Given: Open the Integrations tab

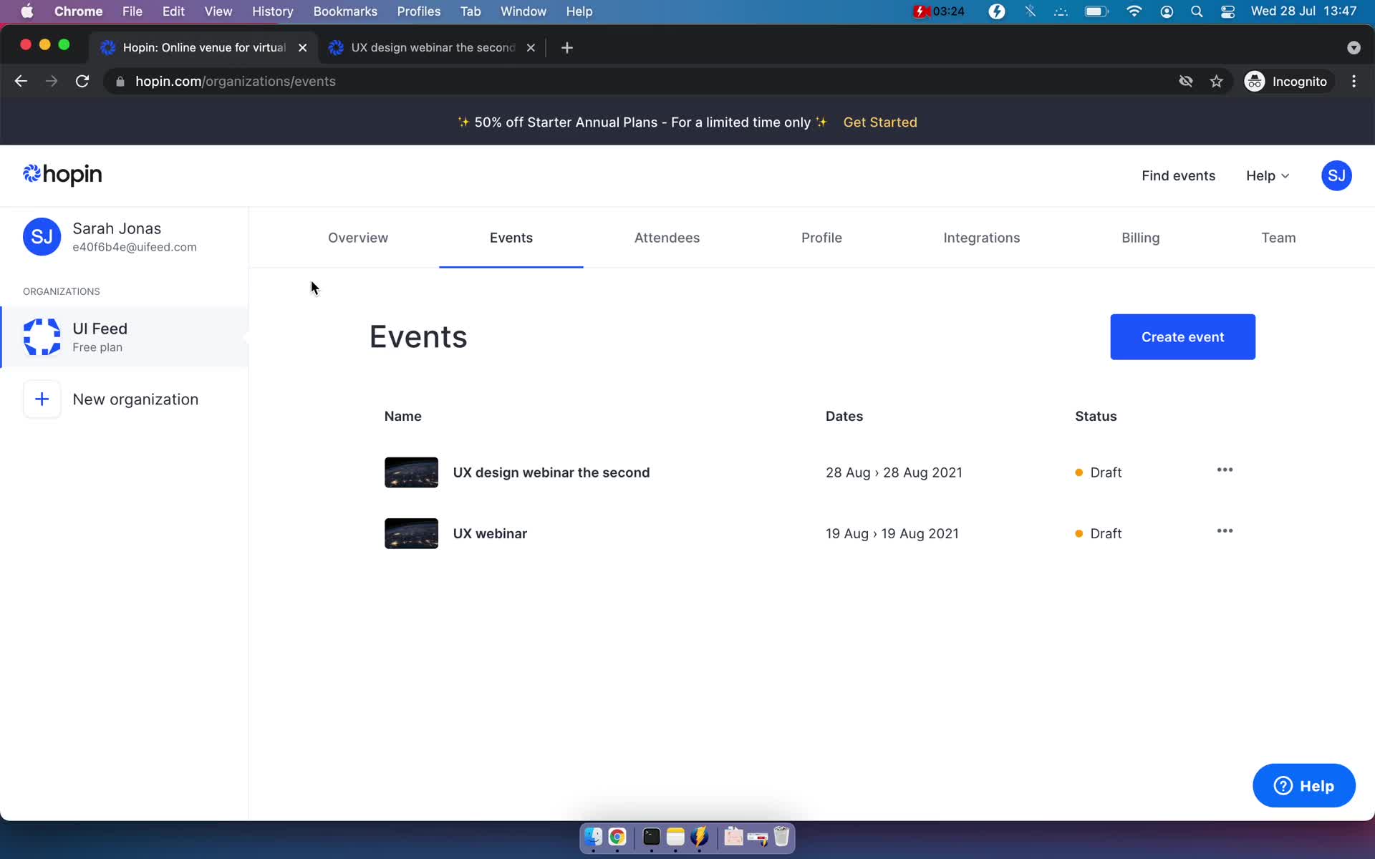Looking at the screenshot, I should point(981,238).
